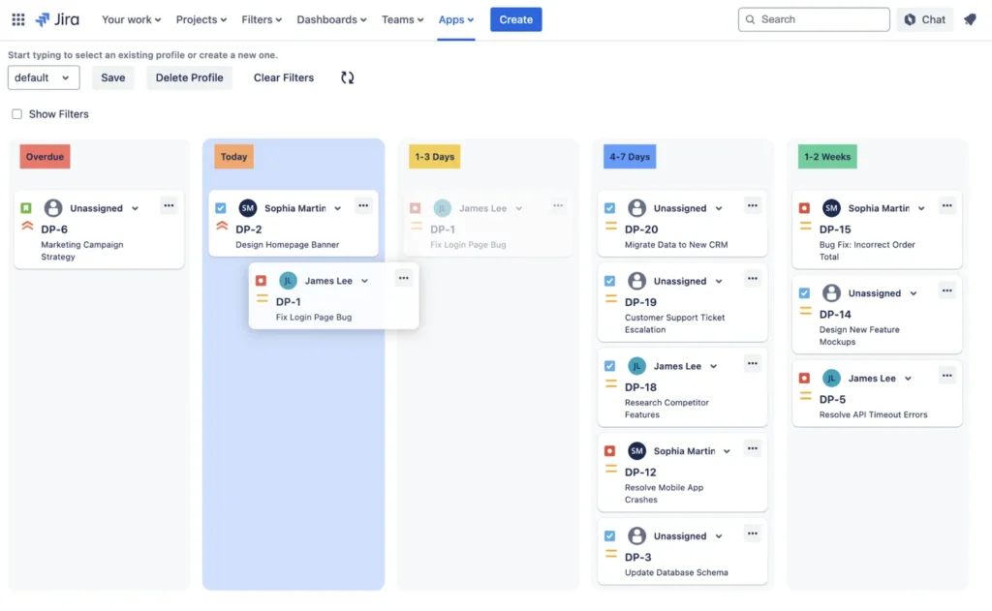Click the Unassigned avatar on DP-6
This screenshot has width=992, height=611.
[x=53, y=208]
